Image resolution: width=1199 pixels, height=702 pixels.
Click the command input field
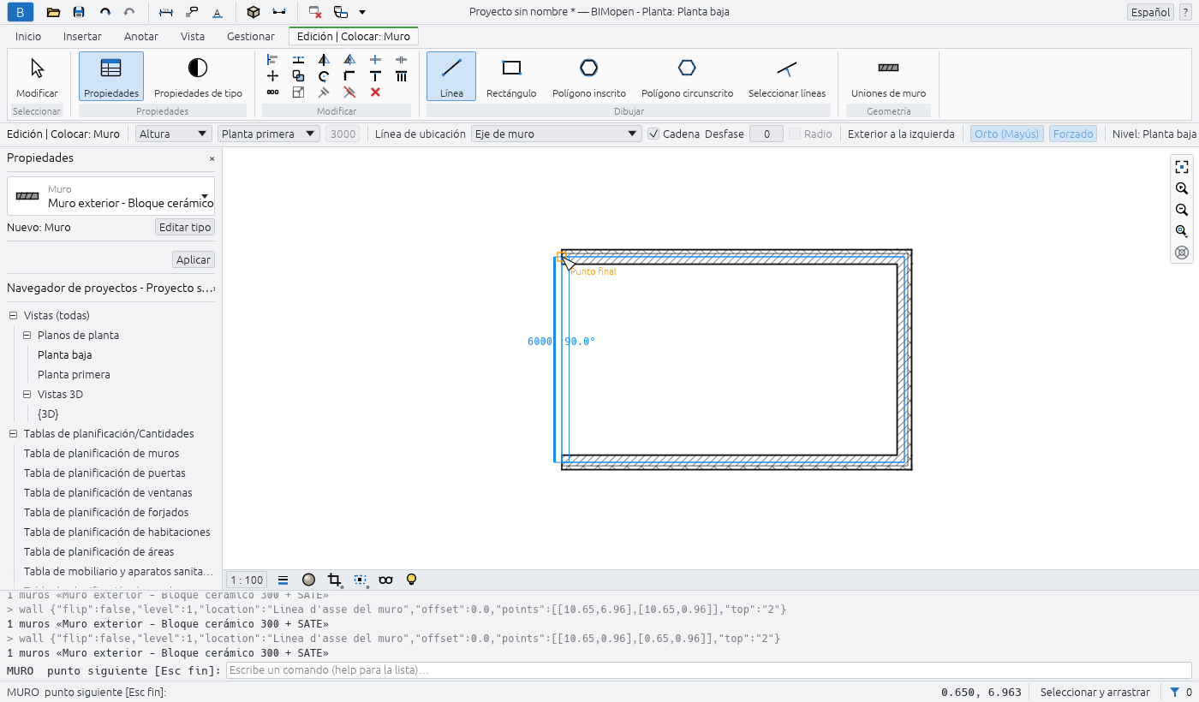click(709, 670)
